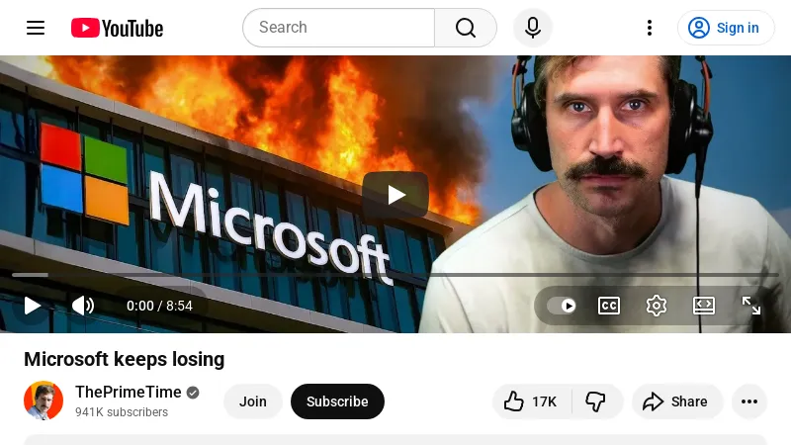
Task: Subscribe to ThePrimeTime channel
Action: [337, 401]
